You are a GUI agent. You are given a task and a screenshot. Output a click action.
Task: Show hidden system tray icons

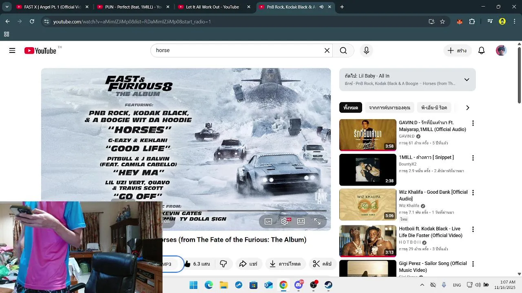click(x=422, y=285)
